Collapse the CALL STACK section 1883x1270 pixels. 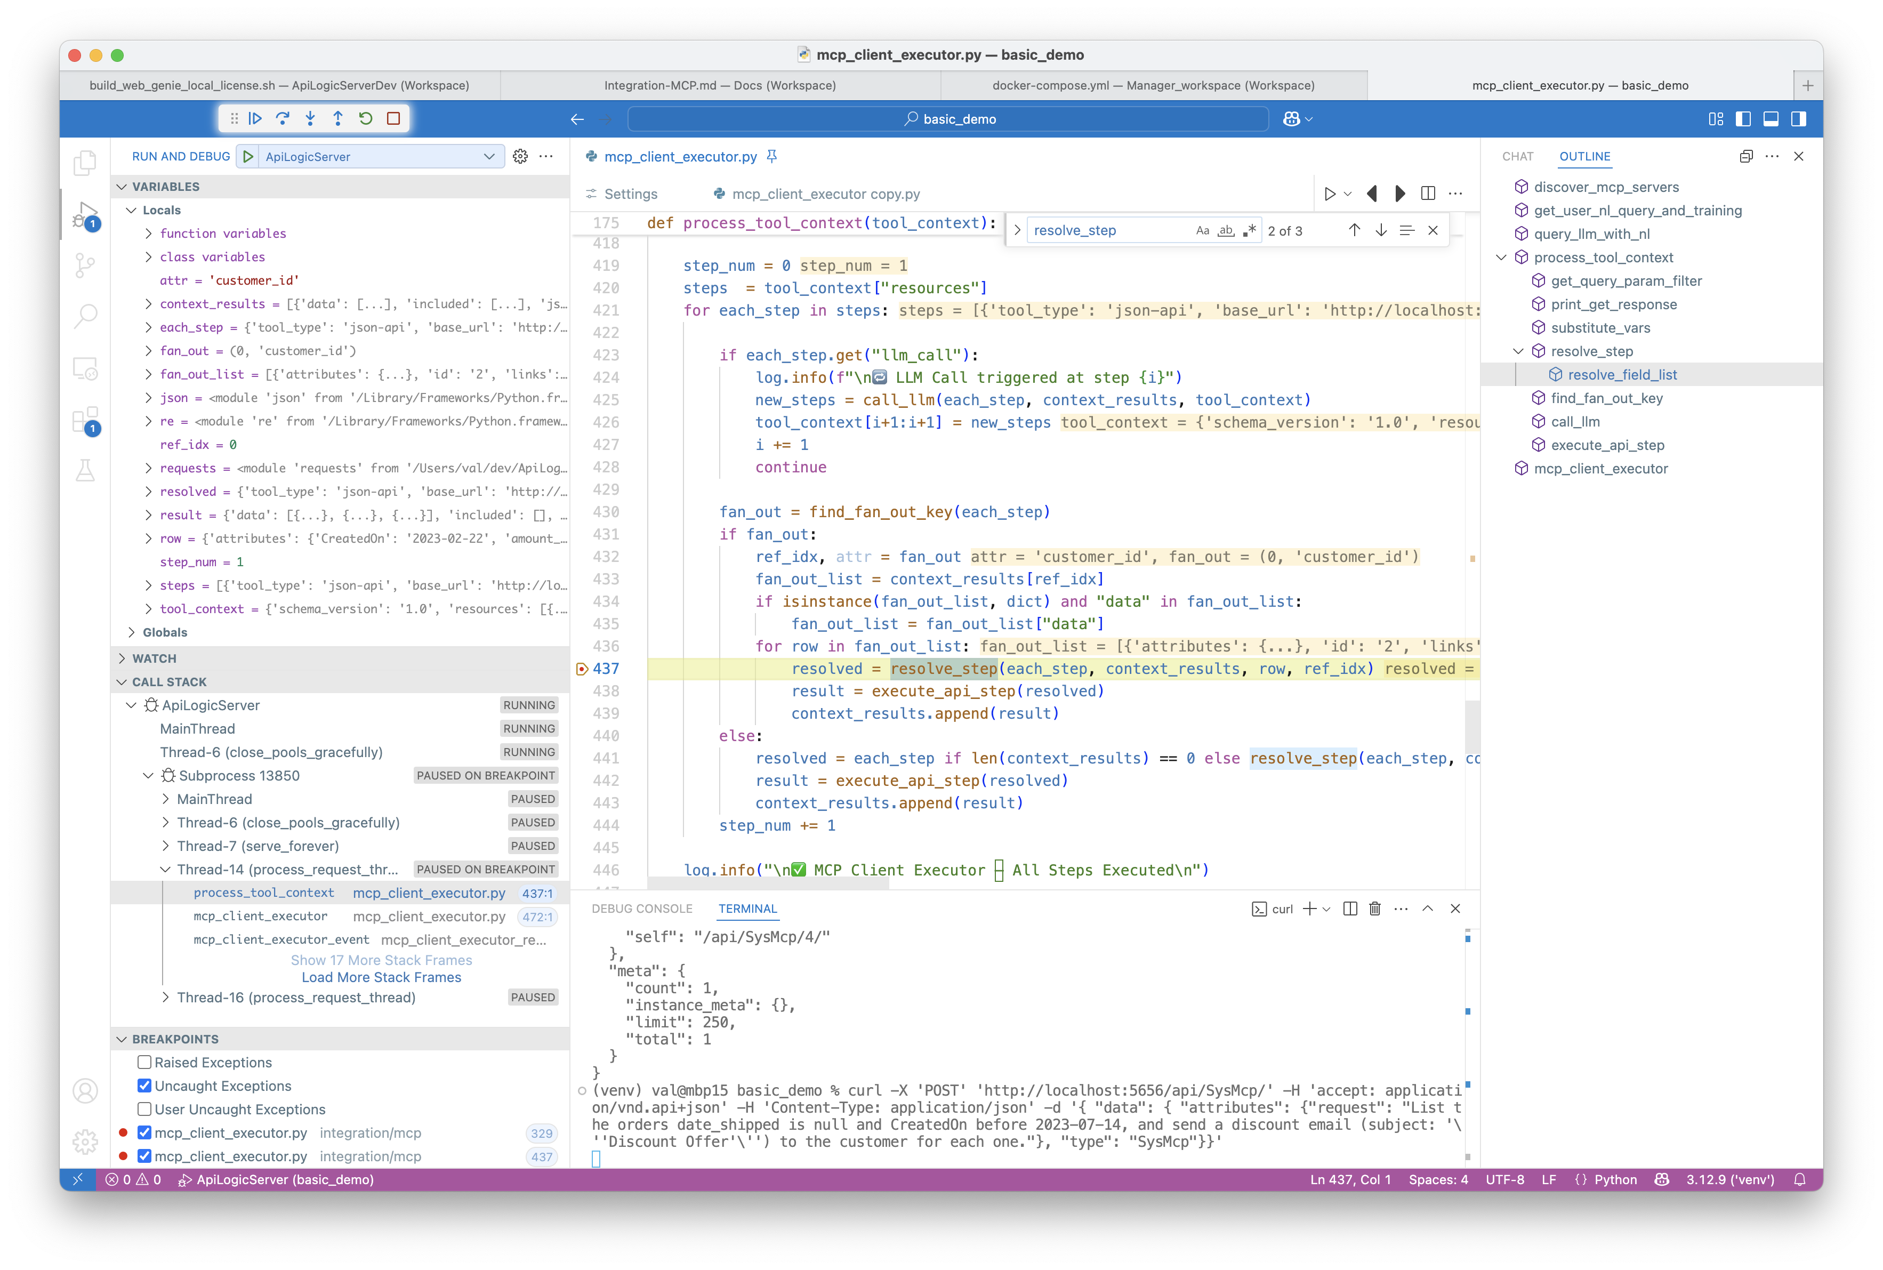[x=122, y=682]
